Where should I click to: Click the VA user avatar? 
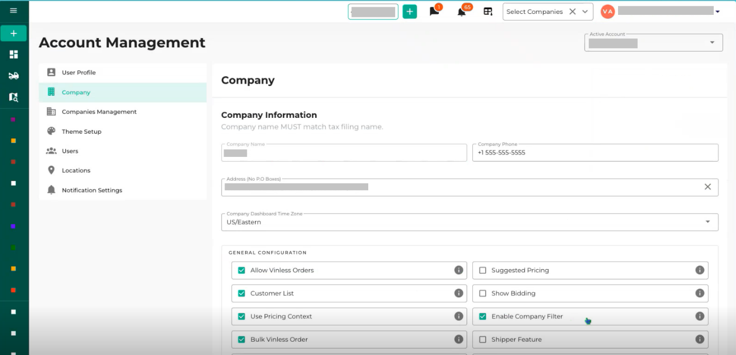[608, 11]
